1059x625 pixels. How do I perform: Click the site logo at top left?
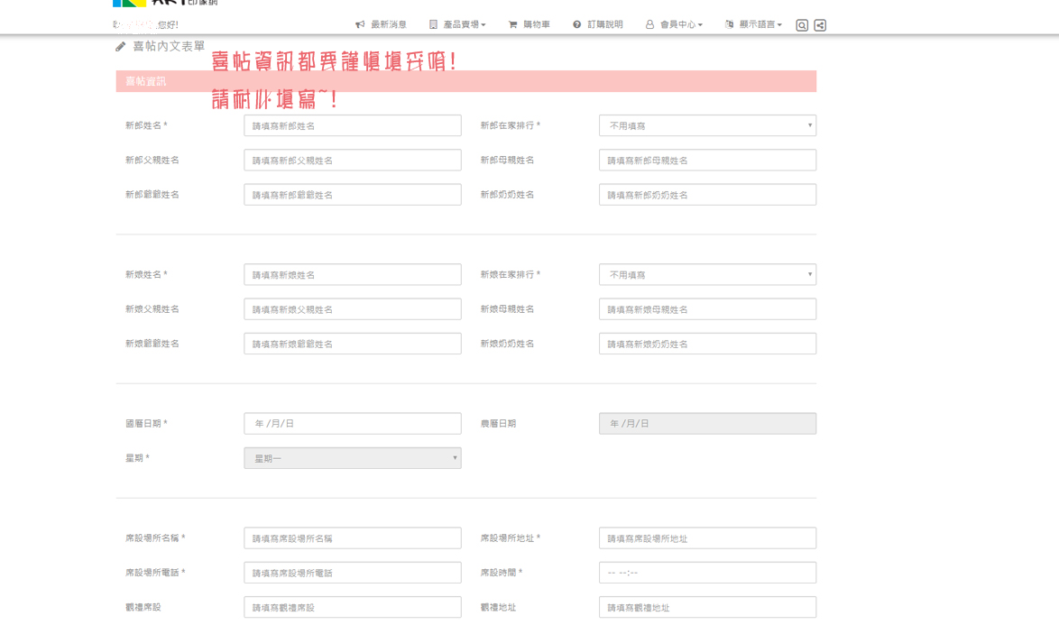[165, 3]
